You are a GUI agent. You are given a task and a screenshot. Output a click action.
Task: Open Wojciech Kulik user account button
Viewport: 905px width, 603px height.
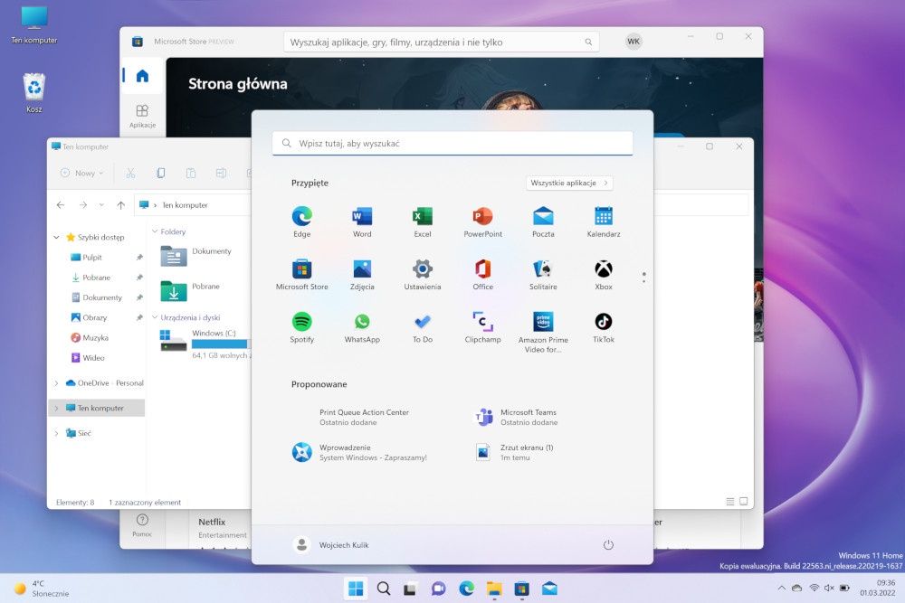pos(331,545)
